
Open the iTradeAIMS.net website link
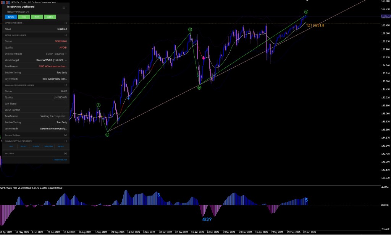click(60, 160)
